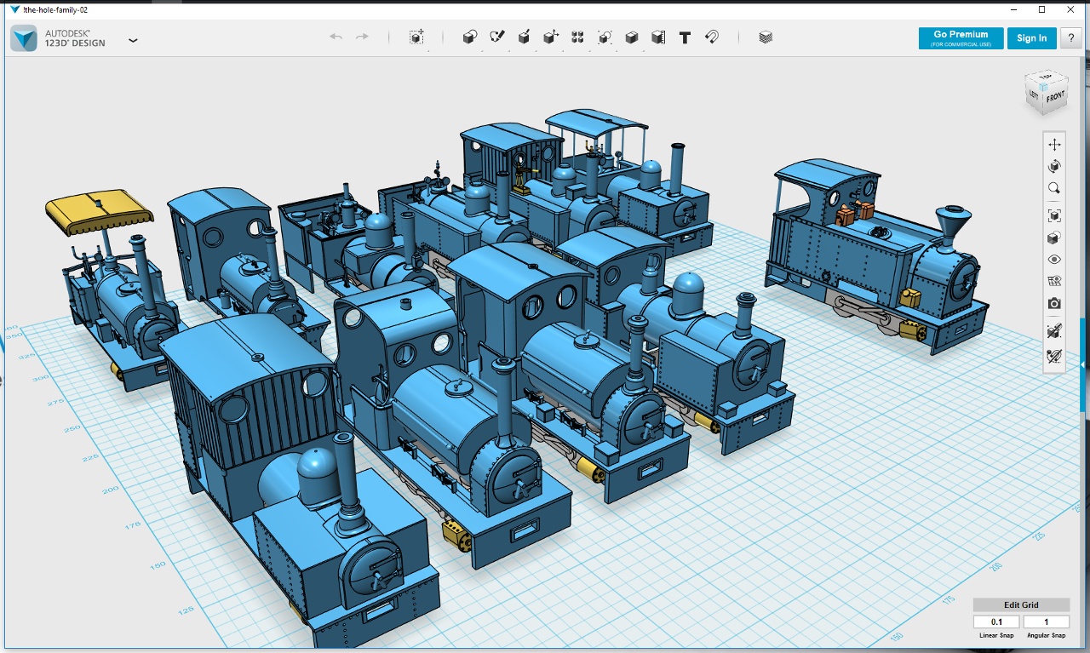Click the Go Premium button

click(x=961, y=38)
